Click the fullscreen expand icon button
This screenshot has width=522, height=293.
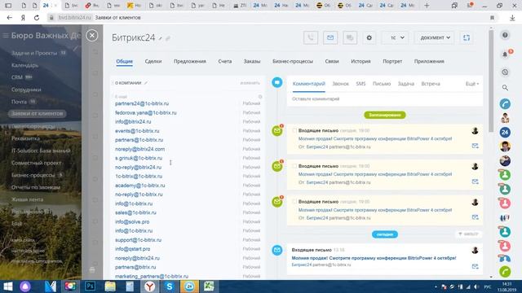click(467, 37)
